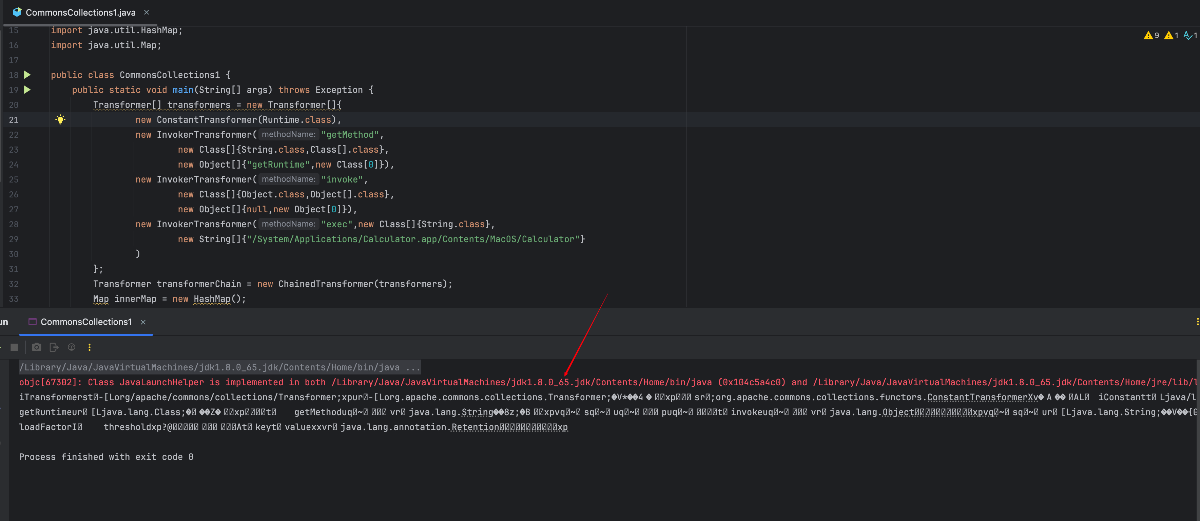Click main method name on line 19
Image resolution: width=1200 pixels, height=521 pixels.
182,90
